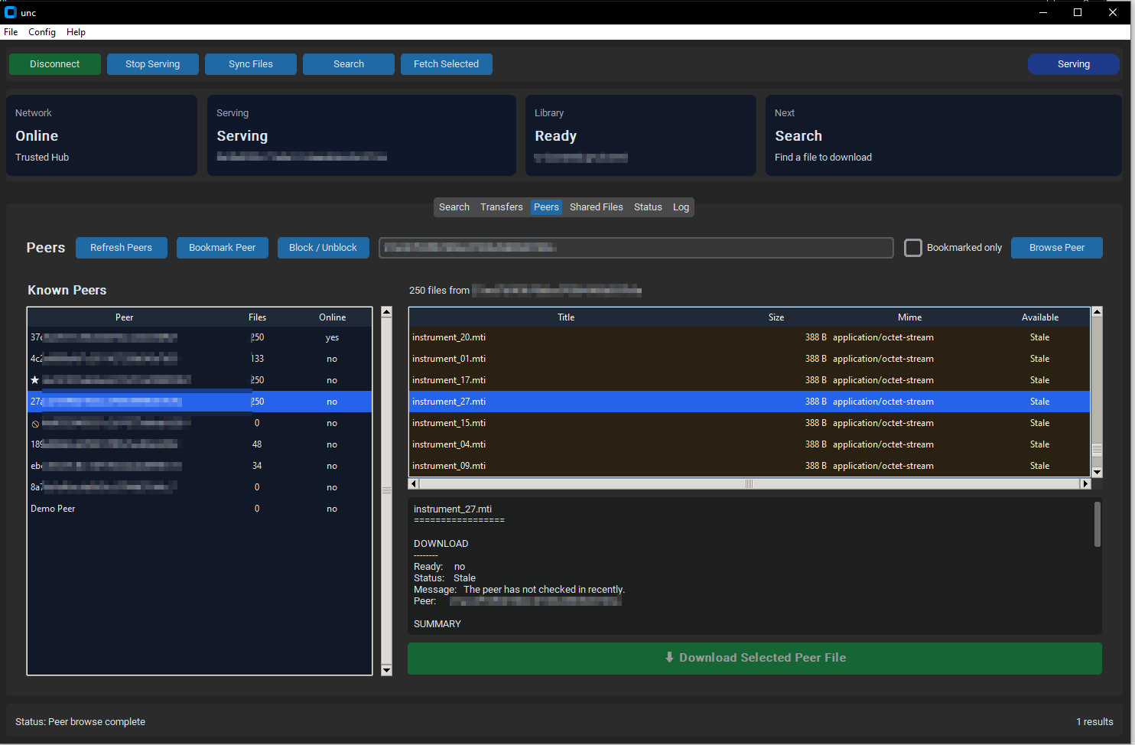Open the Help menu
The image size is (1135, 745).
click(76, 32)
